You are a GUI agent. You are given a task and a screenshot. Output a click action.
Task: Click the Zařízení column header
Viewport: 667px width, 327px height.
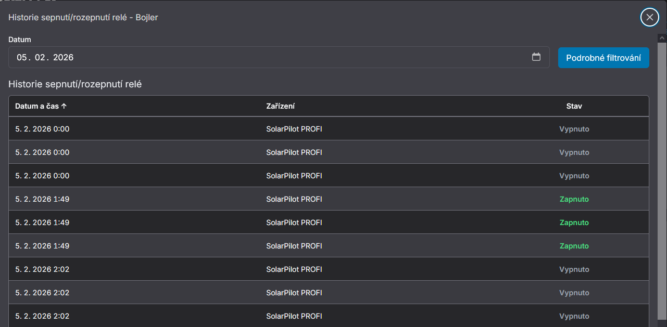point(280,106)
